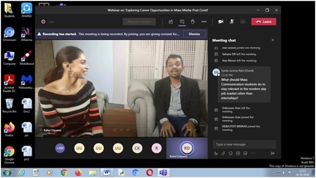Open the Computer desktop icon
This screenshot has height=178, width=316.
coord(9,58)
